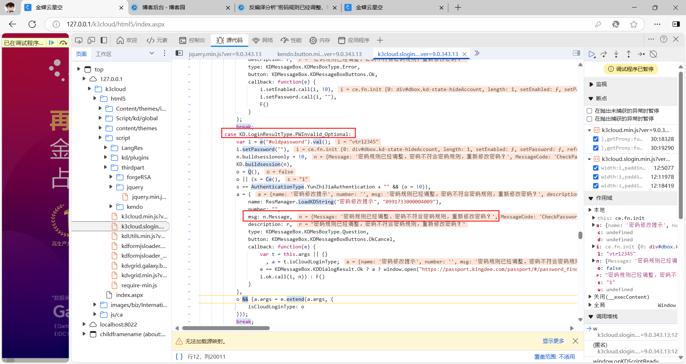Close the DevTools panel

[x=676, y=39]
